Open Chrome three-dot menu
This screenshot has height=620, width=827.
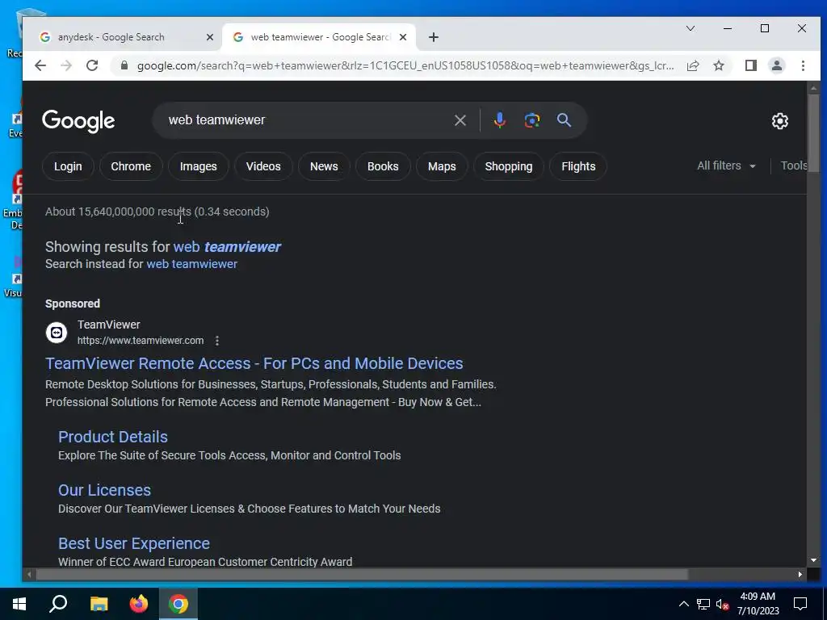point(803,65)
